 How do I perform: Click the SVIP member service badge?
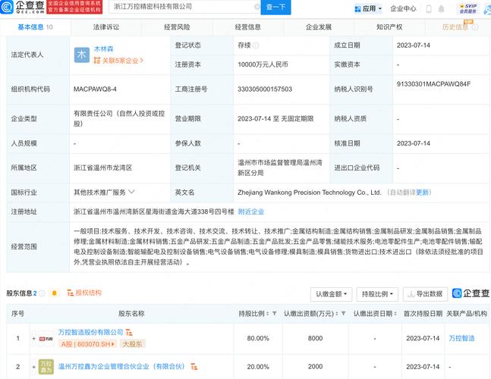pos(467,8)
